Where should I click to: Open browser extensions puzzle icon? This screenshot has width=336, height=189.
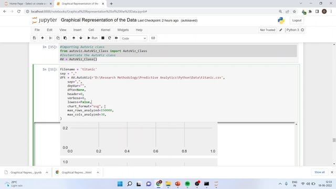click(310, 12)
